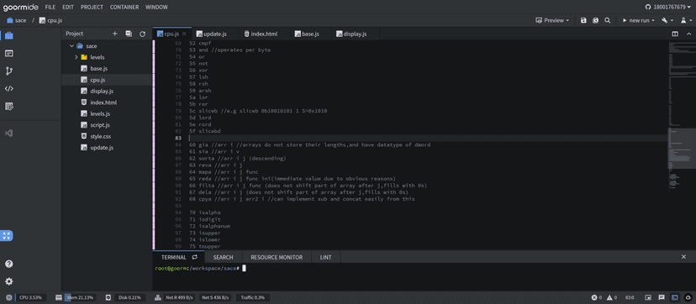
Task: Expand the levels folder
Action: point(76,57)
